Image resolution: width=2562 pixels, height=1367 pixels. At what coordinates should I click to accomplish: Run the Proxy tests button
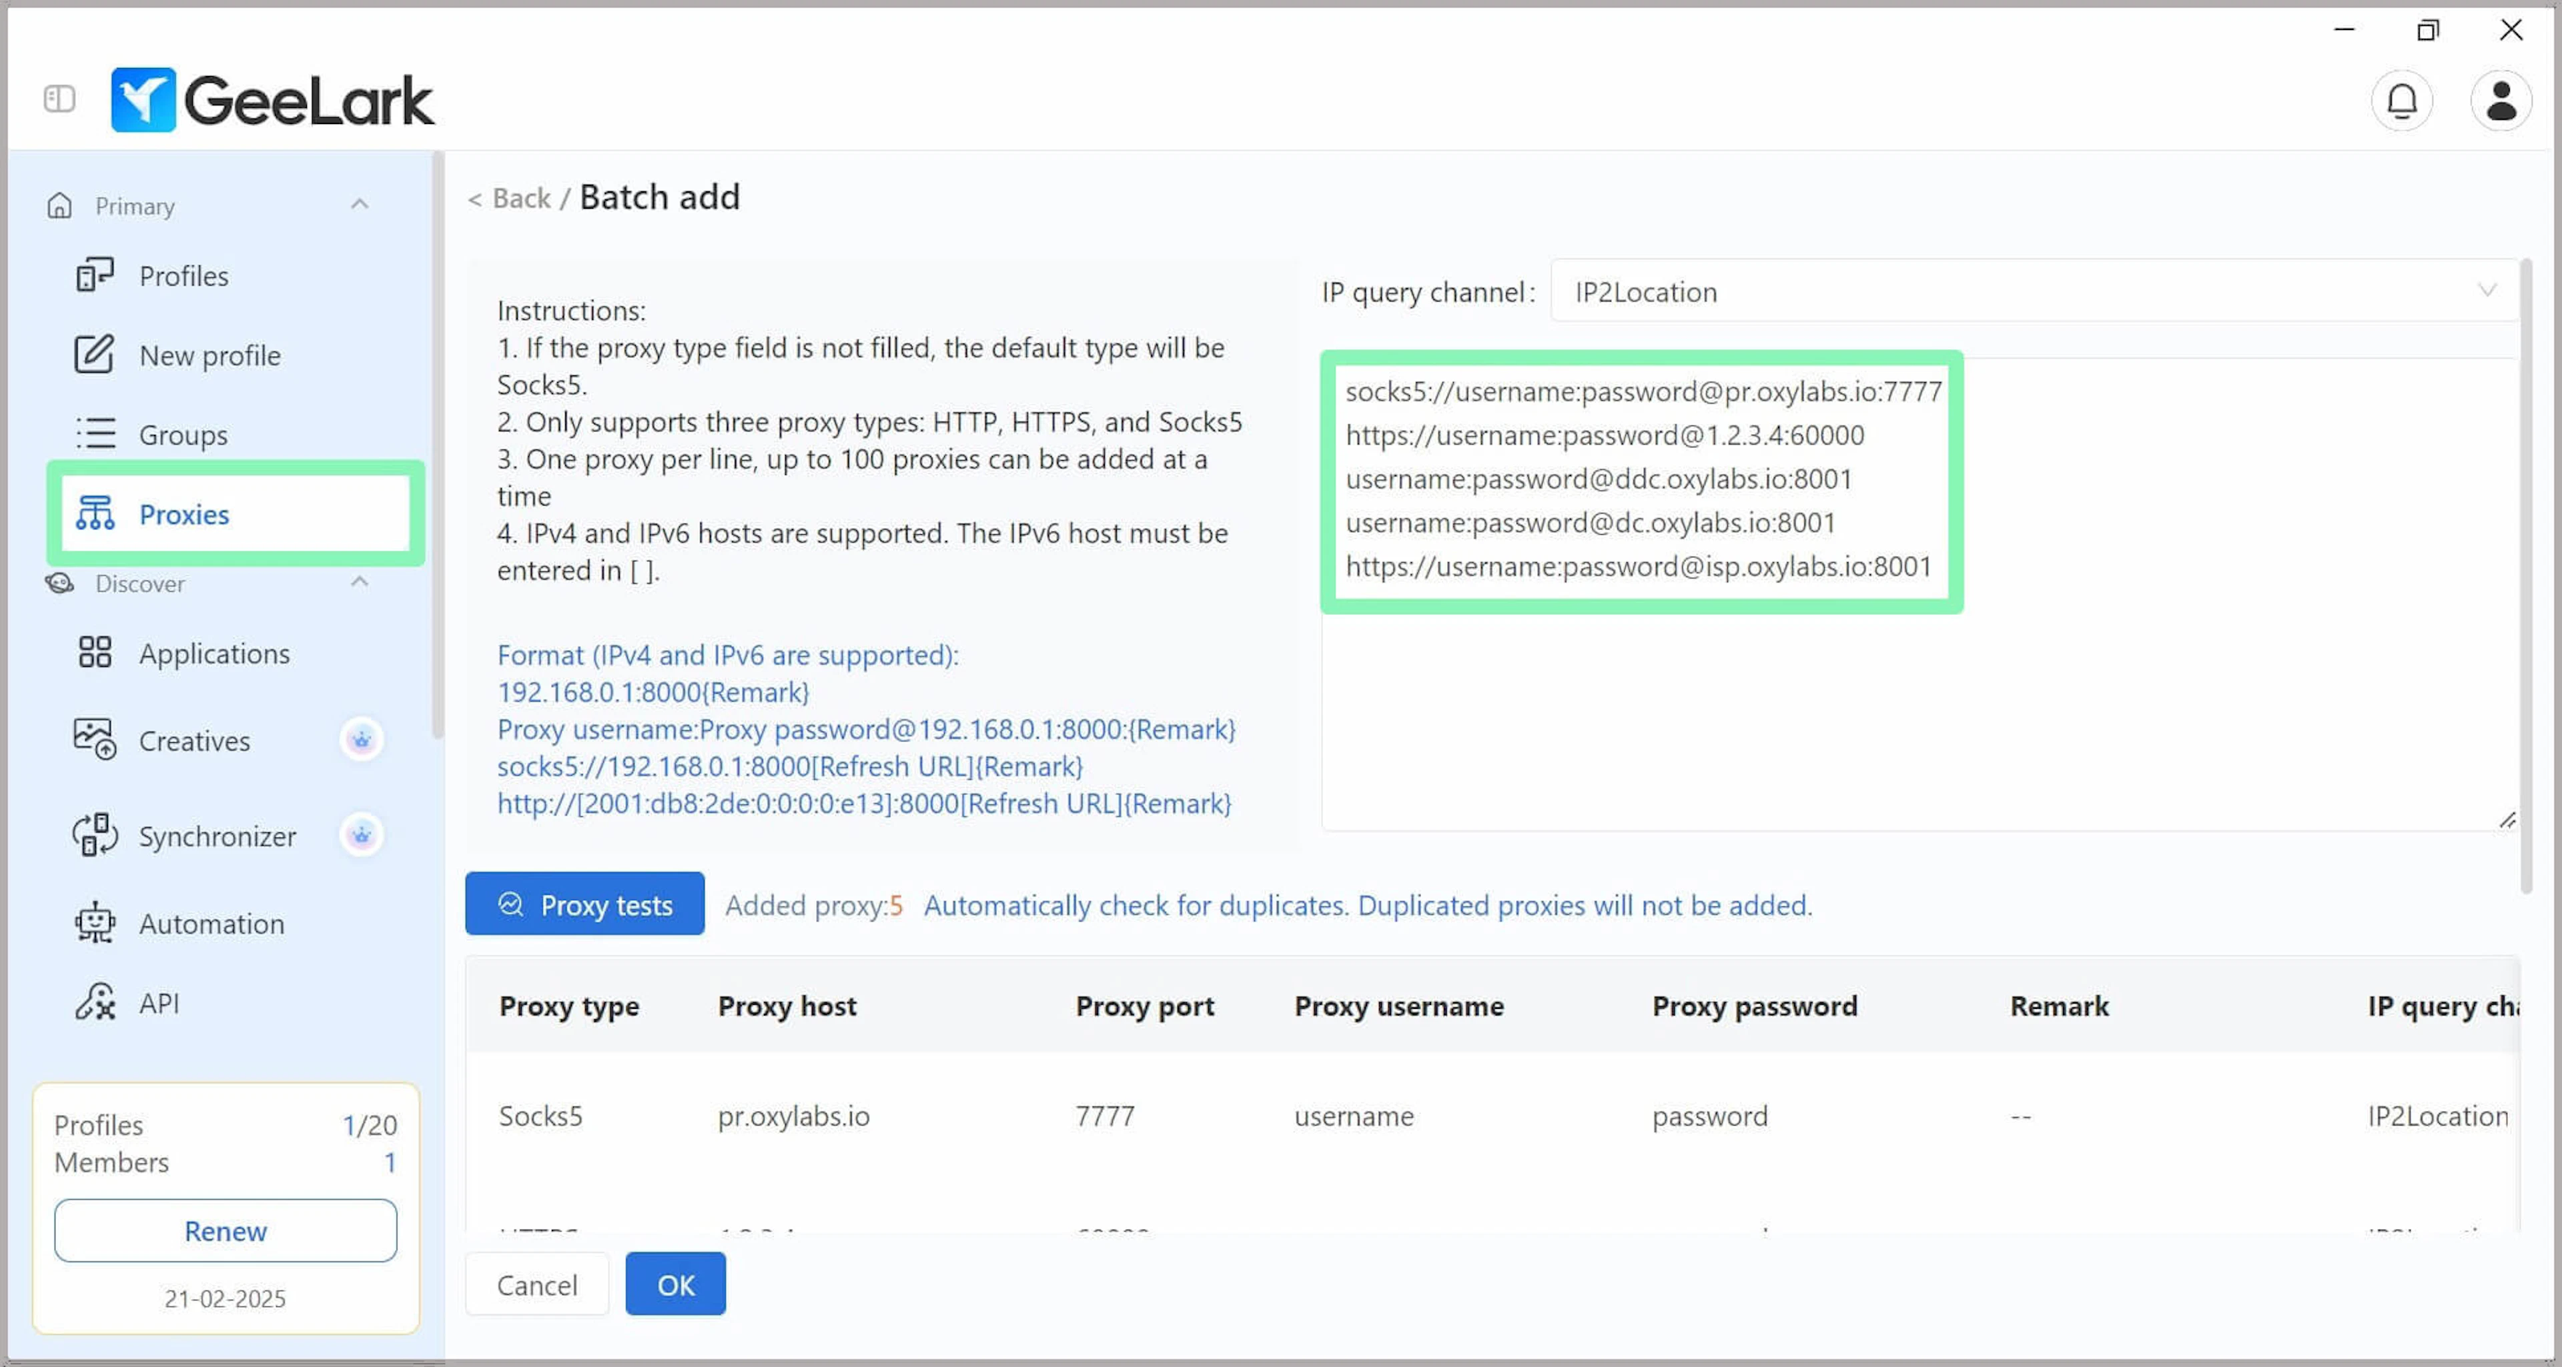point(585,904)
